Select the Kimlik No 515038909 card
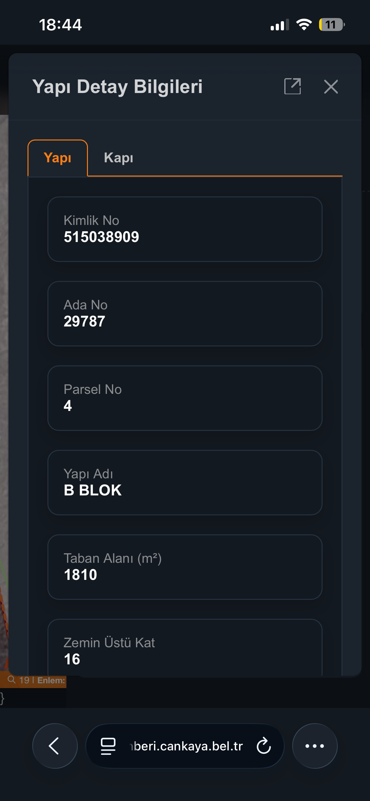Image resolution: width=370 pixels, height=801 pixels. (x=185, y=229)
